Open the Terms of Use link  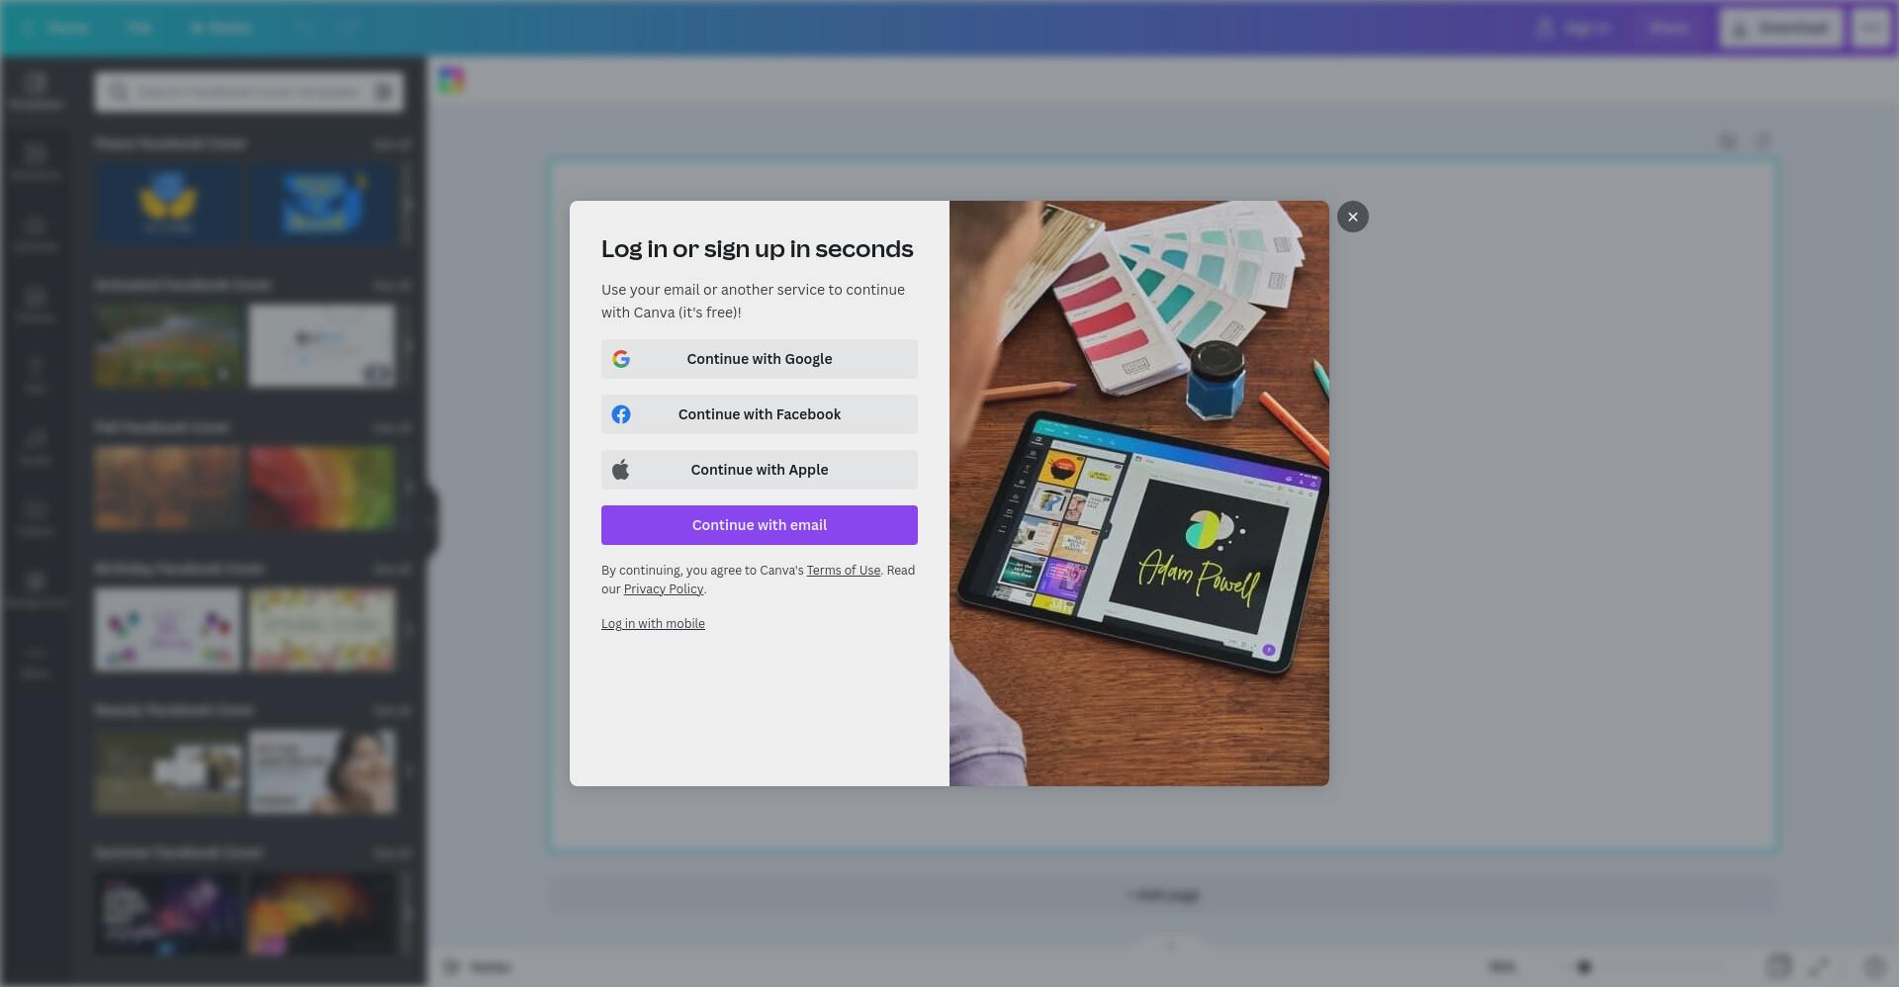843,571
